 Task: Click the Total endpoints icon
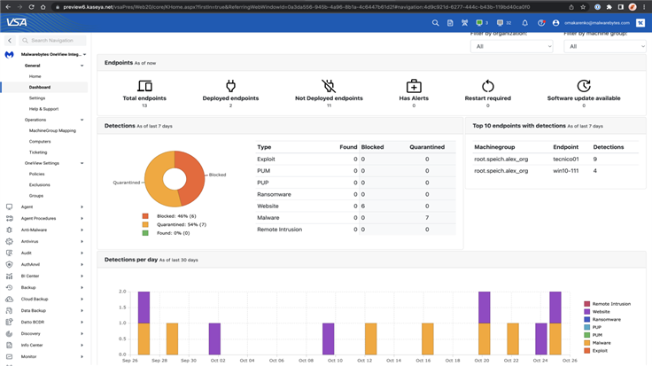click(144, 86)
